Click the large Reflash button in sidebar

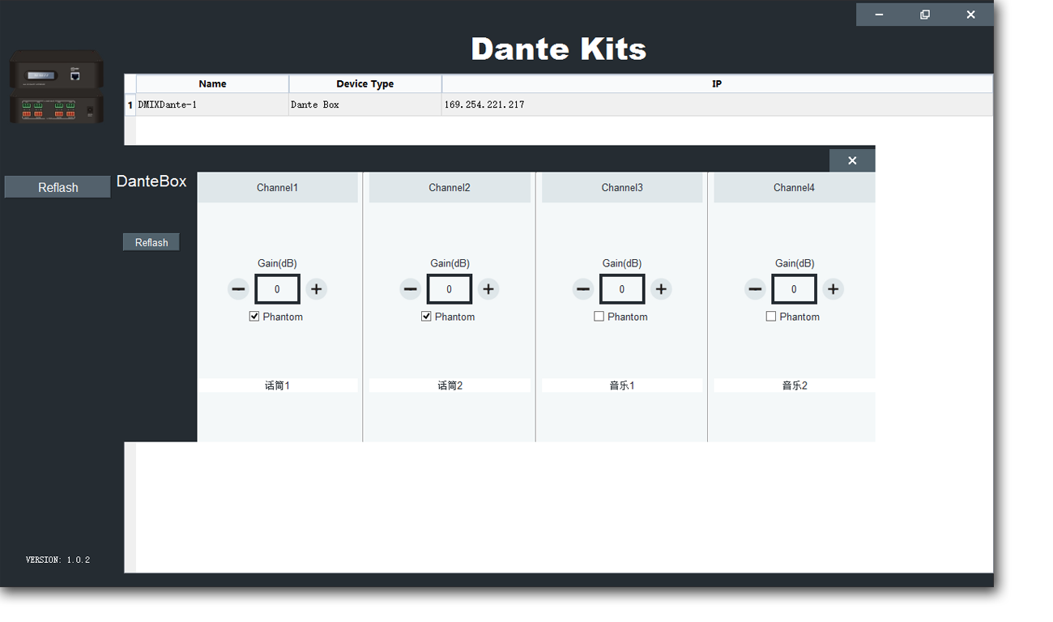tap(58, 187)
